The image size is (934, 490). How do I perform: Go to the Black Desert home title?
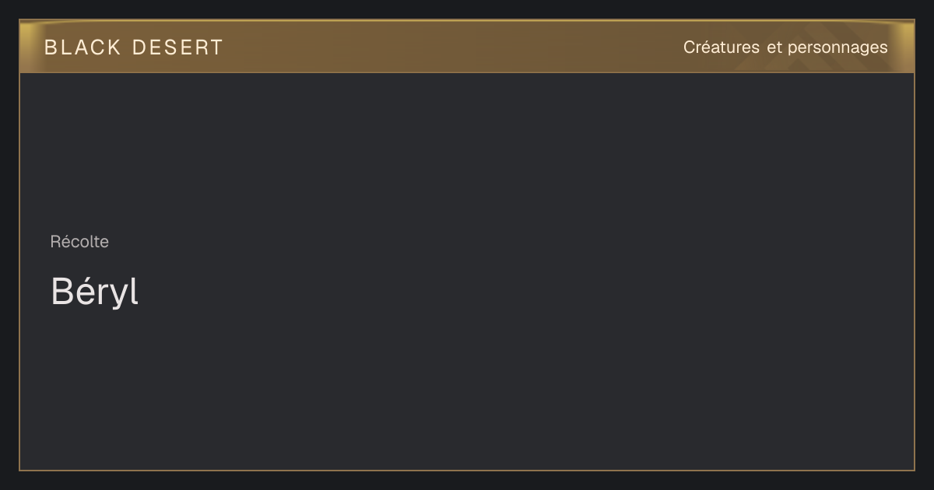pos(134,47)
